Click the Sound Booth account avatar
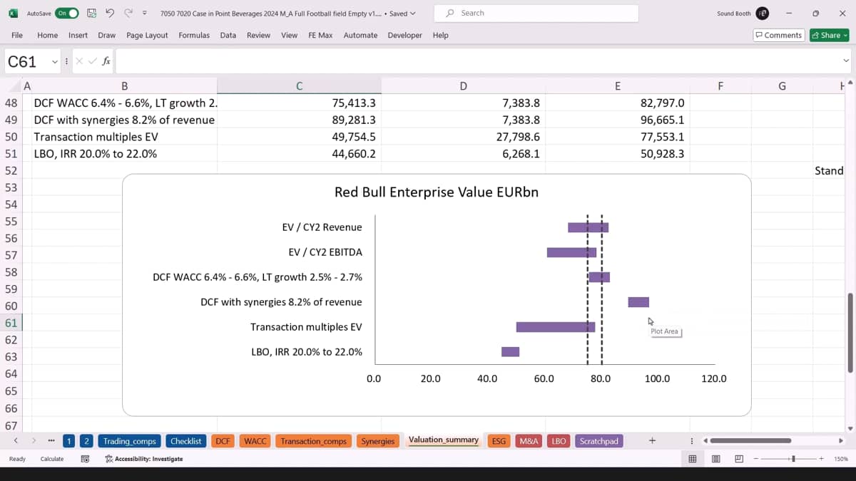Image resolution: width=856 pixels, height=481 pixels. tap(763, 14)
